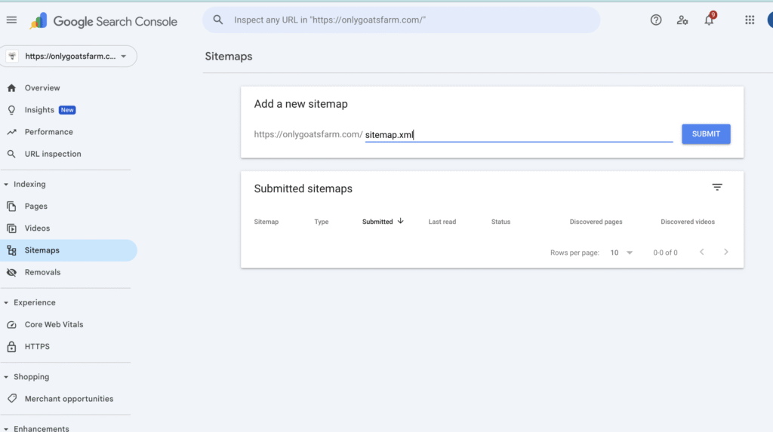This screenshot has width=773, height=432.
Task: Collapse the Indexing section
Action: [6, 184]
